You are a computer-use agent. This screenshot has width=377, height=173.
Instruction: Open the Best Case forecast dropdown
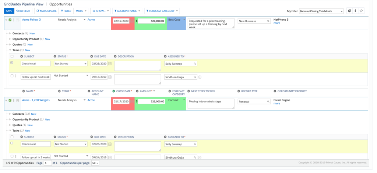[184, 20]
